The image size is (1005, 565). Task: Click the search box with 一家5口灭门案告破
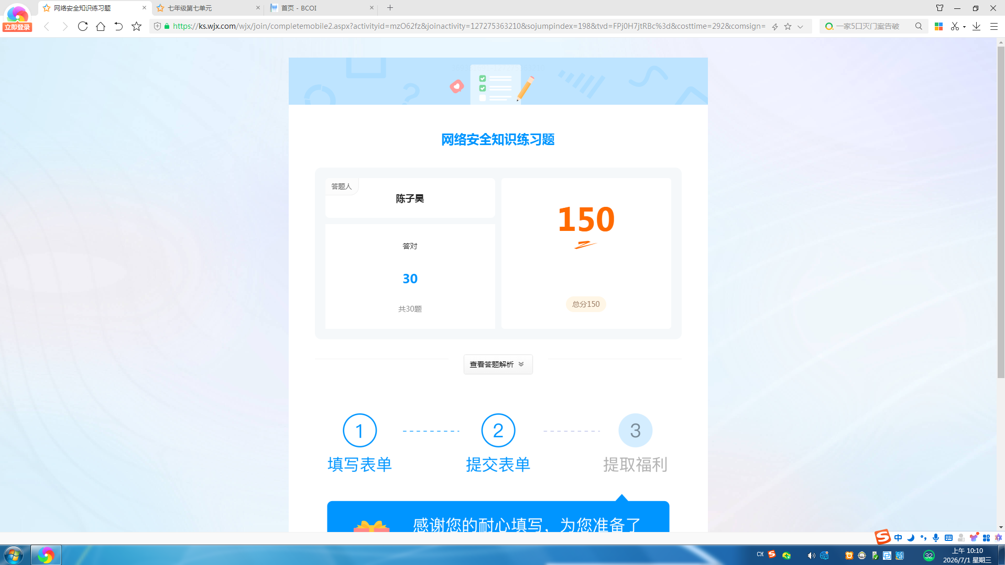[x=873, y=26]
